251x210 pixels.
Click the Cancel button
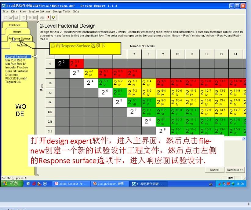point(214,170)
